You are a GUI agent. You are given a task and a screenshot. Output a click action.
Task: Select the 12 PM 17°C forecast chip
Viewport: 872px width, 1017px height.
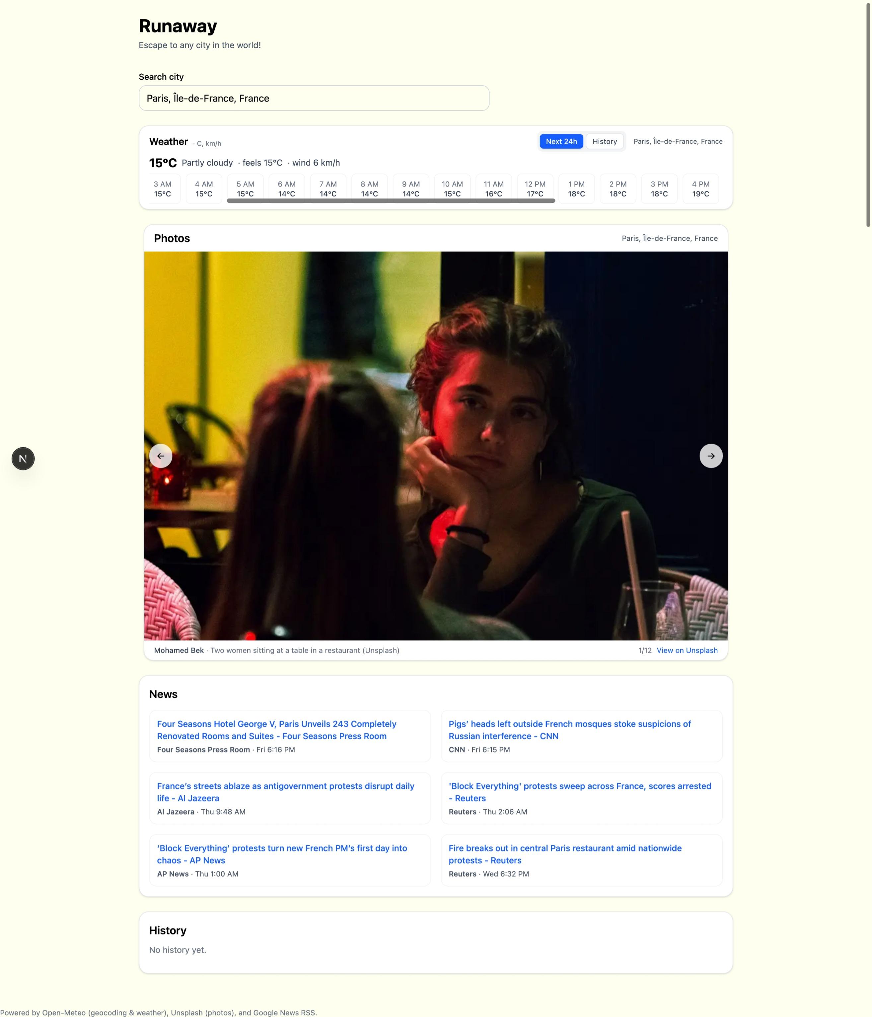535,188
